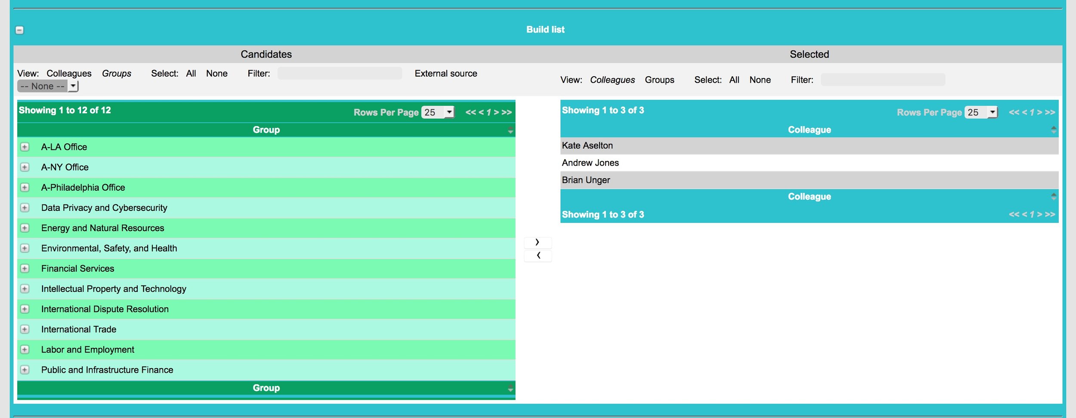Image resolution: width=1076 pixels, height=418 pixels.
Task: Expand the A-LA Office group
Action: (25, 147)
